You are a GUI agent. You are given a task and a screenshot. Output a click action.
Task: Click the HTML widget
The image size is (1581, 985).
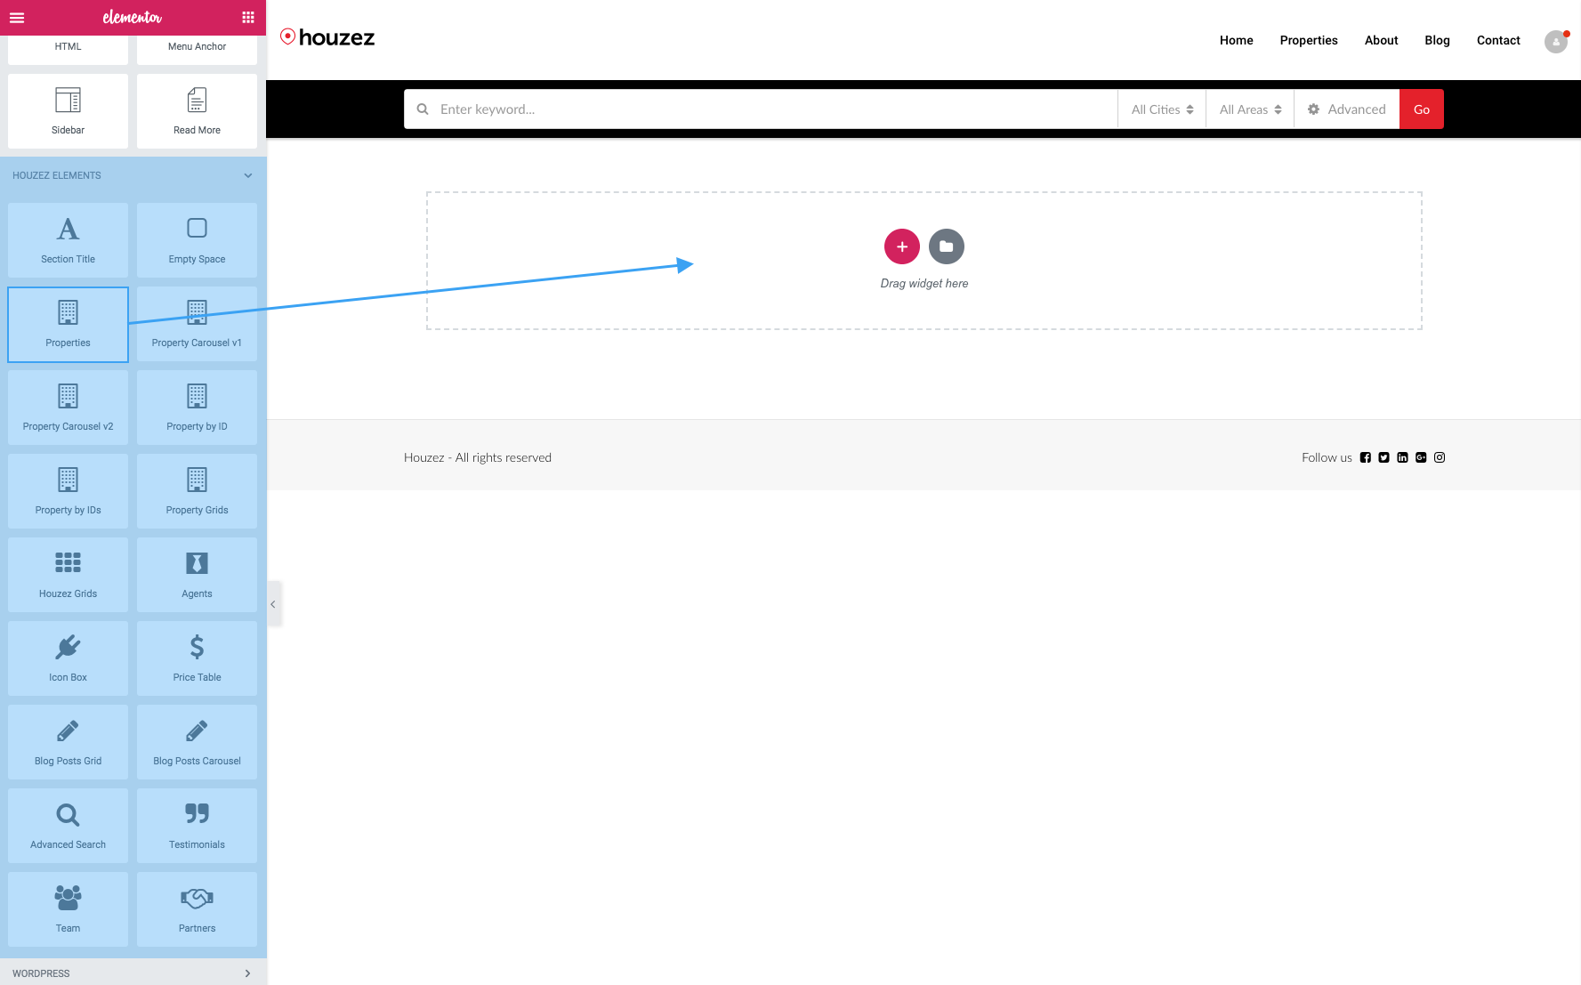[x=68, y=49]
